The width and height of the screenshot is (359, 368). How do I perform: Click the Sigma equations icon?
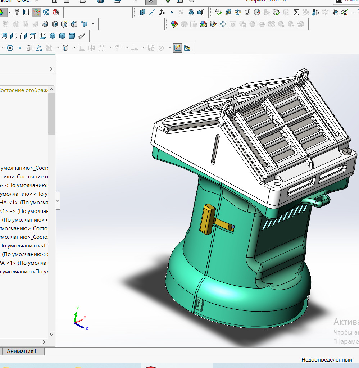tap(296, 13)
